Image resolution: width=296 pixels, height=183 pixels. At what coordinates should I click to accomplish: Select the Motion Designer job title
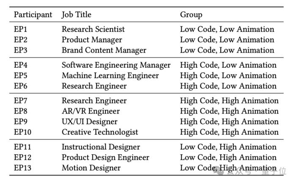(91, 168)
